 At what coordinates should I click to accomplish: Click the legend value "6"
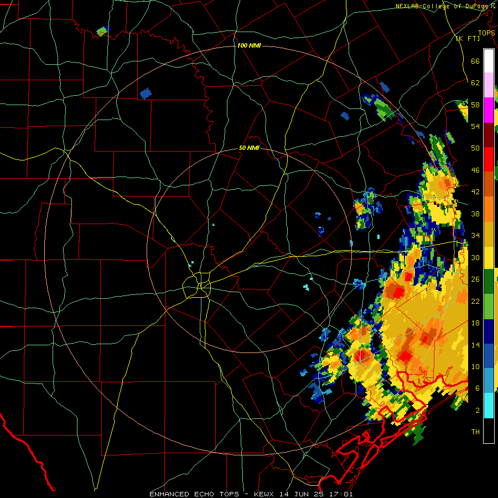478,388
